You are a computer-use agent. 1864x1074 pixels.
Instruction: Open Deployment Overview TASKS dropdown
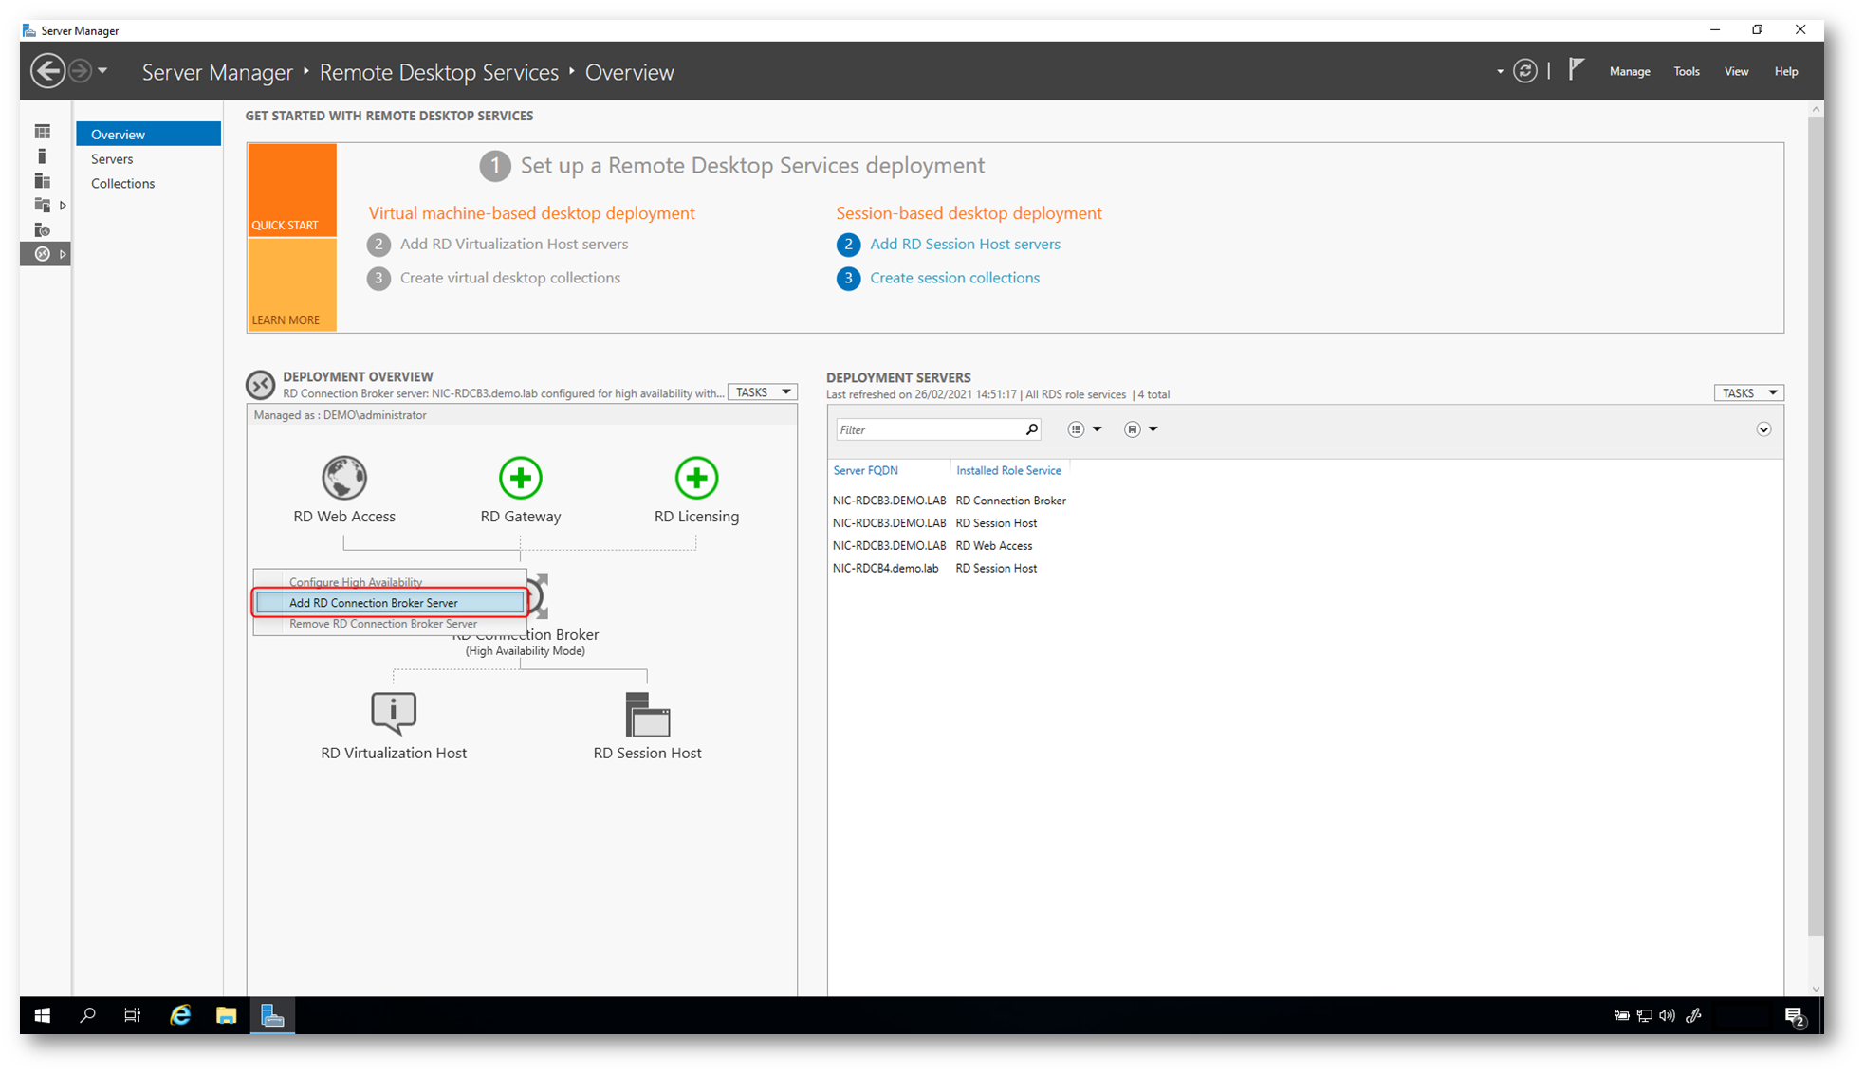763,392
